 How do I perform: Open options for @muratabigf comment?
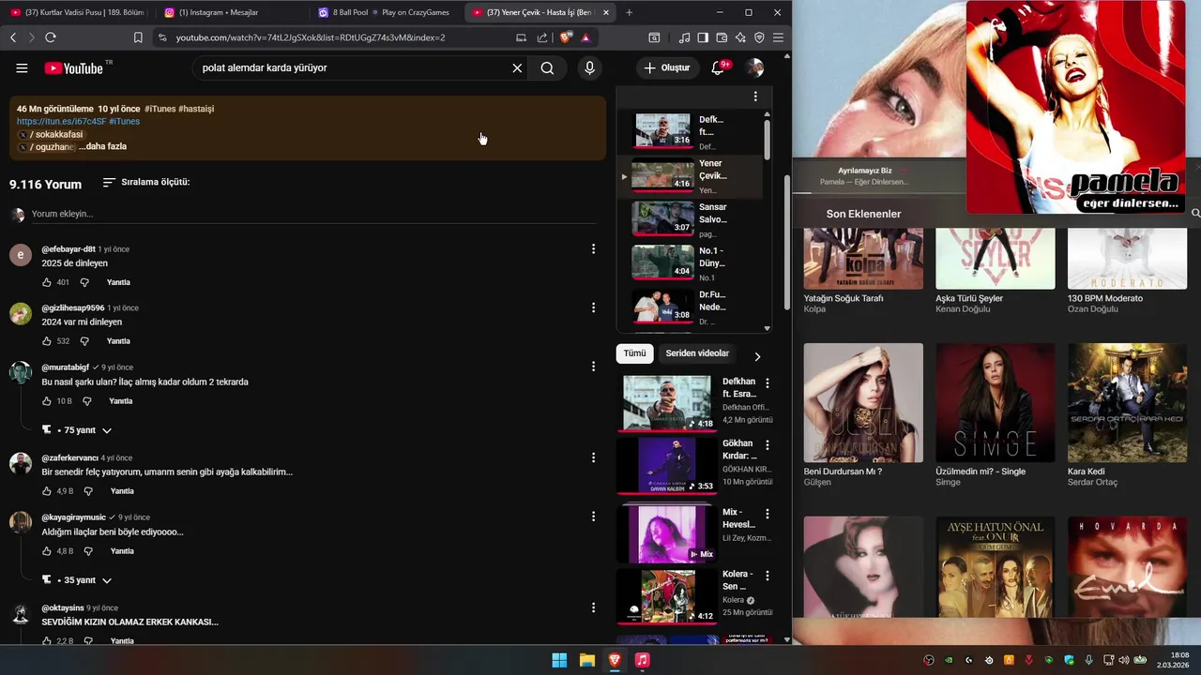[x=593, y=367]
